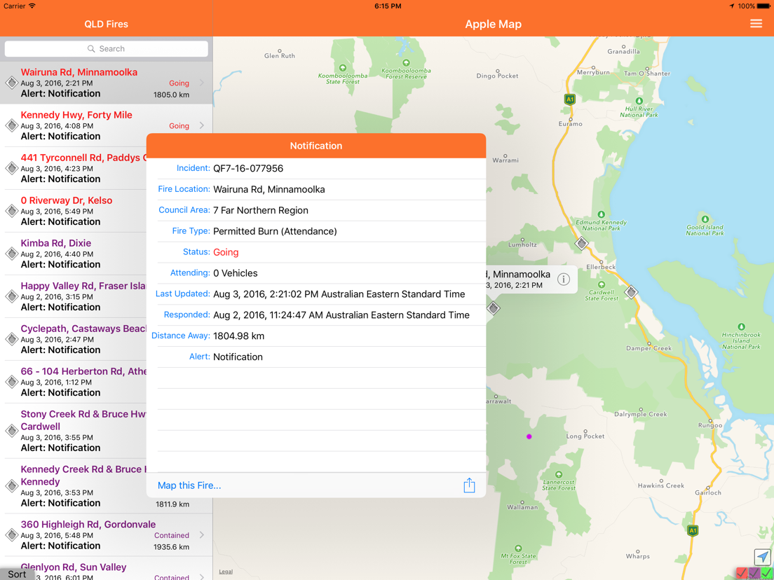Tap the fire icon beside 0 Riverway Dr, Kelso

pyautogui.click(x=12, y=211)
